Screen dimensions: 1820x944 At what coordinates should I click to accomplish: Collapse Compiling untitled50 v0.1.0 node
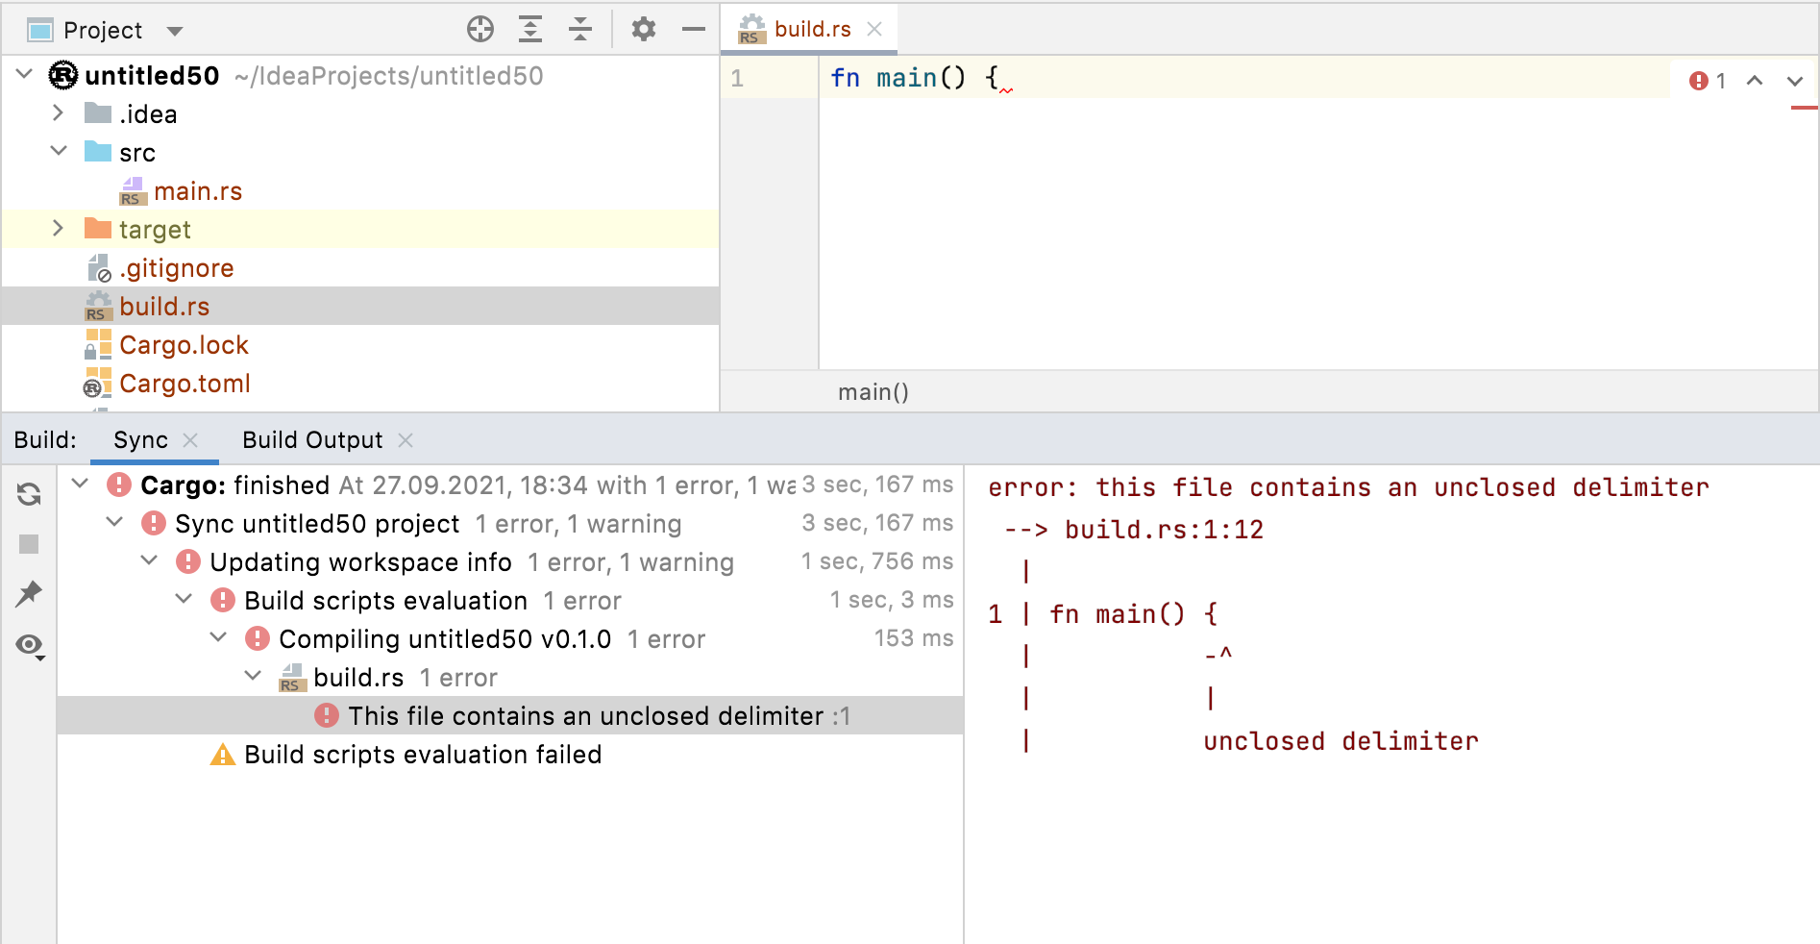[219, 637]
